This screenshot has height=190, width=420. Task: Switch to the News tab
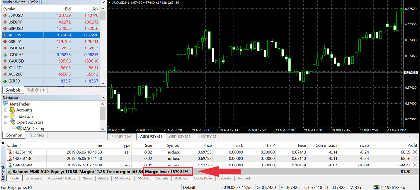(x=87, y=178)
